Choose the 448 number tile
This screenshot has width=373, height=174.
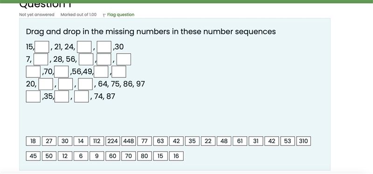(129, 141)
